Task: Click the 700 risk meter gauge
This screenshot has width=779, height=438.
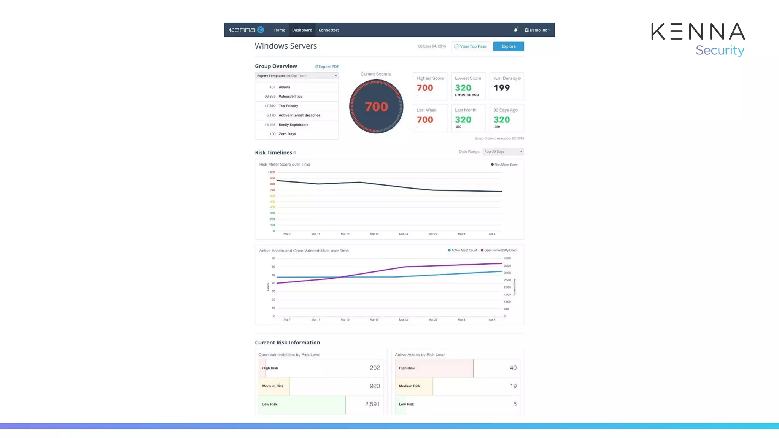Action: [376, 107]
